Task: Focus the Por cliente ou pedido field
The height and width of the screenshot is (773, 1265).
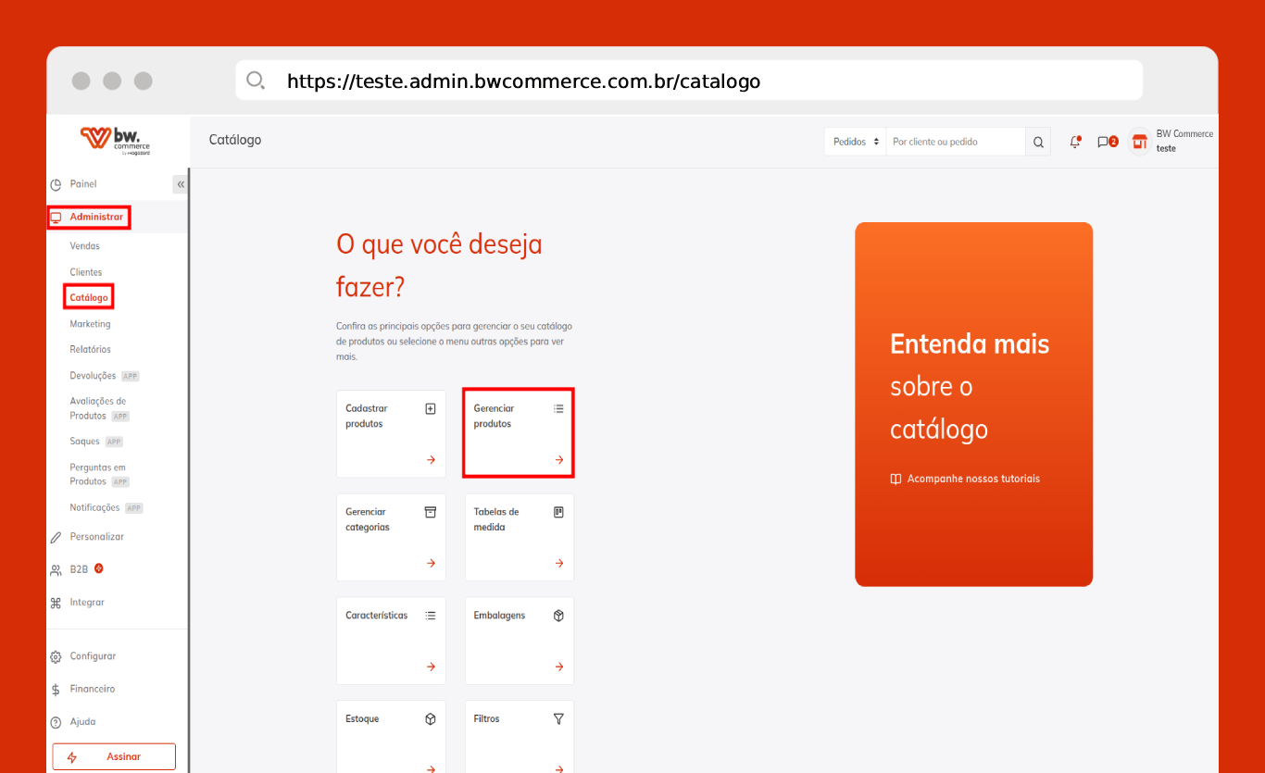Action: 955,142
